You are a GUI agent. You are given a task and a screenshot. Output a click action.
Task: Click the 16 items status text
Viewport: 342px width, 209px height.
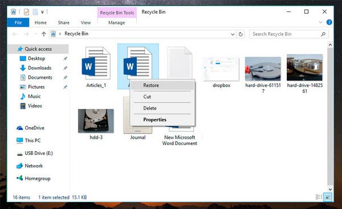coord(22,197)
